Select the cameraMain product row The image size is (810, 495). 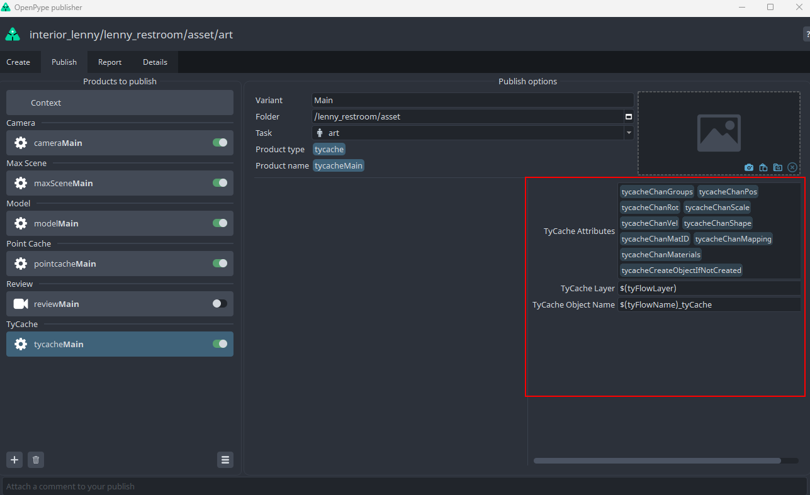120,143
